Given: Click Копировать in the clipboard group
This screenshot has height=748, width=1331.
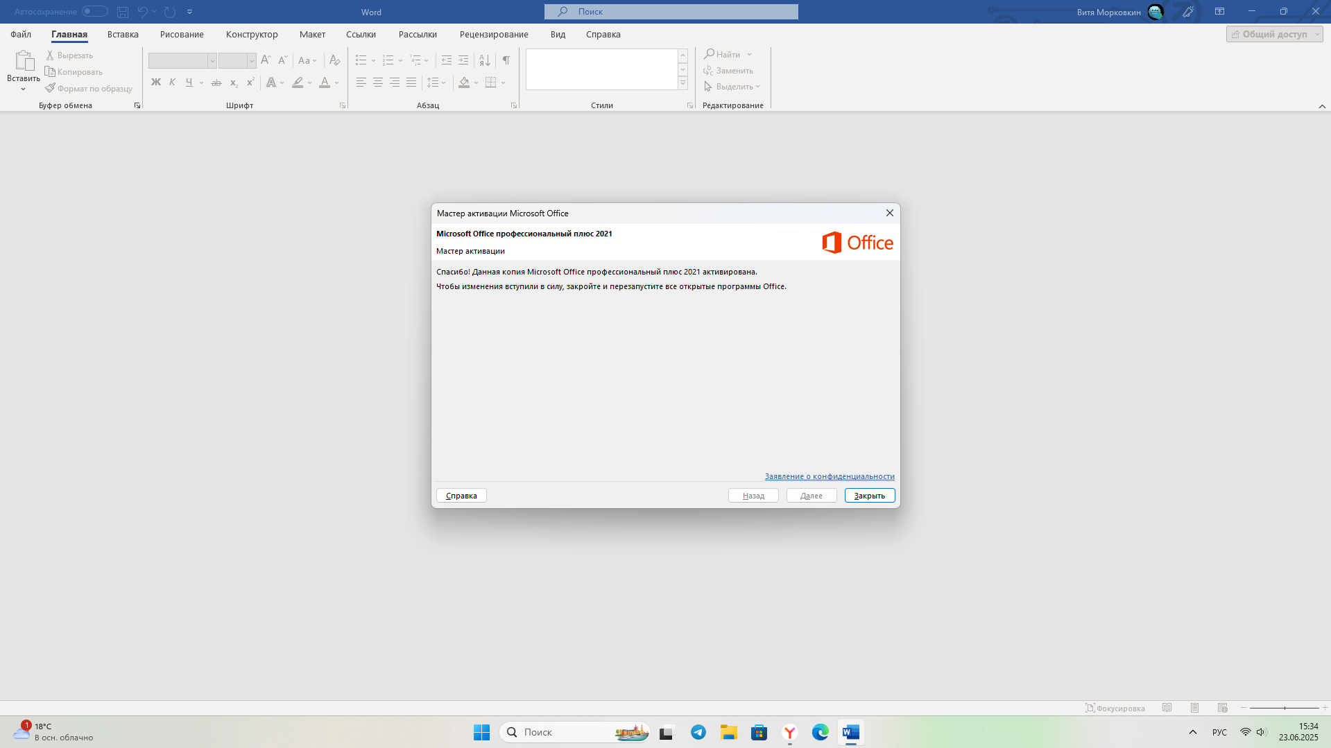Looking at the screenshot, I should [74, 71].
